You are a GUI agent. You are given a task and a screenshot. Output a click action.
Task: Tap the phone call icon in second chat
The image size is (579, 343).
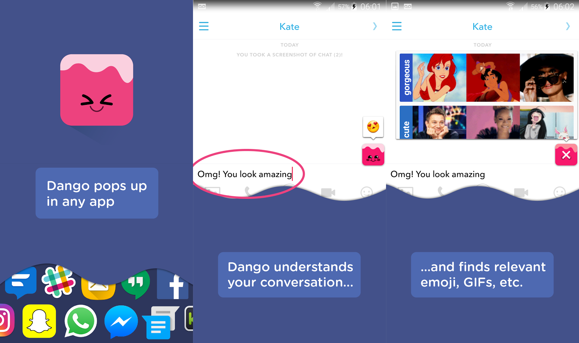[441, 191]
